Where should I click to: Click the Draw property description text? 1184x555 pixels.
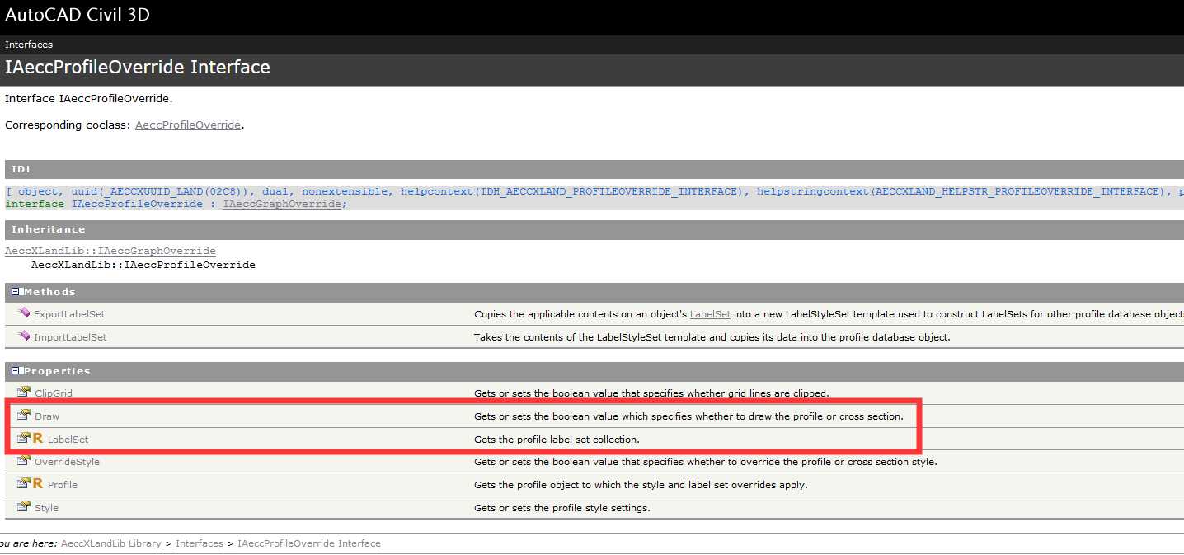(x=688, y=416)
